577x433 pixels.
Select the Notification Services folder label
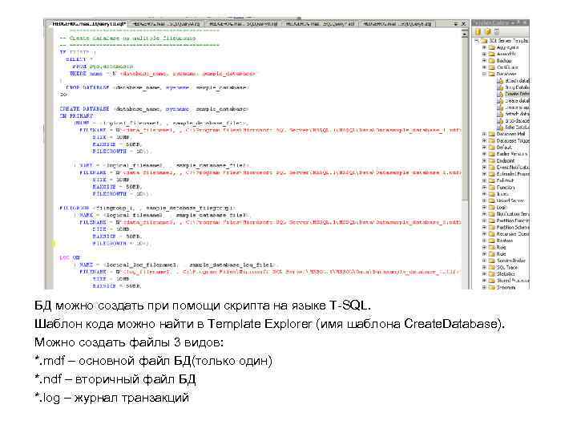[x=513, y=214]
